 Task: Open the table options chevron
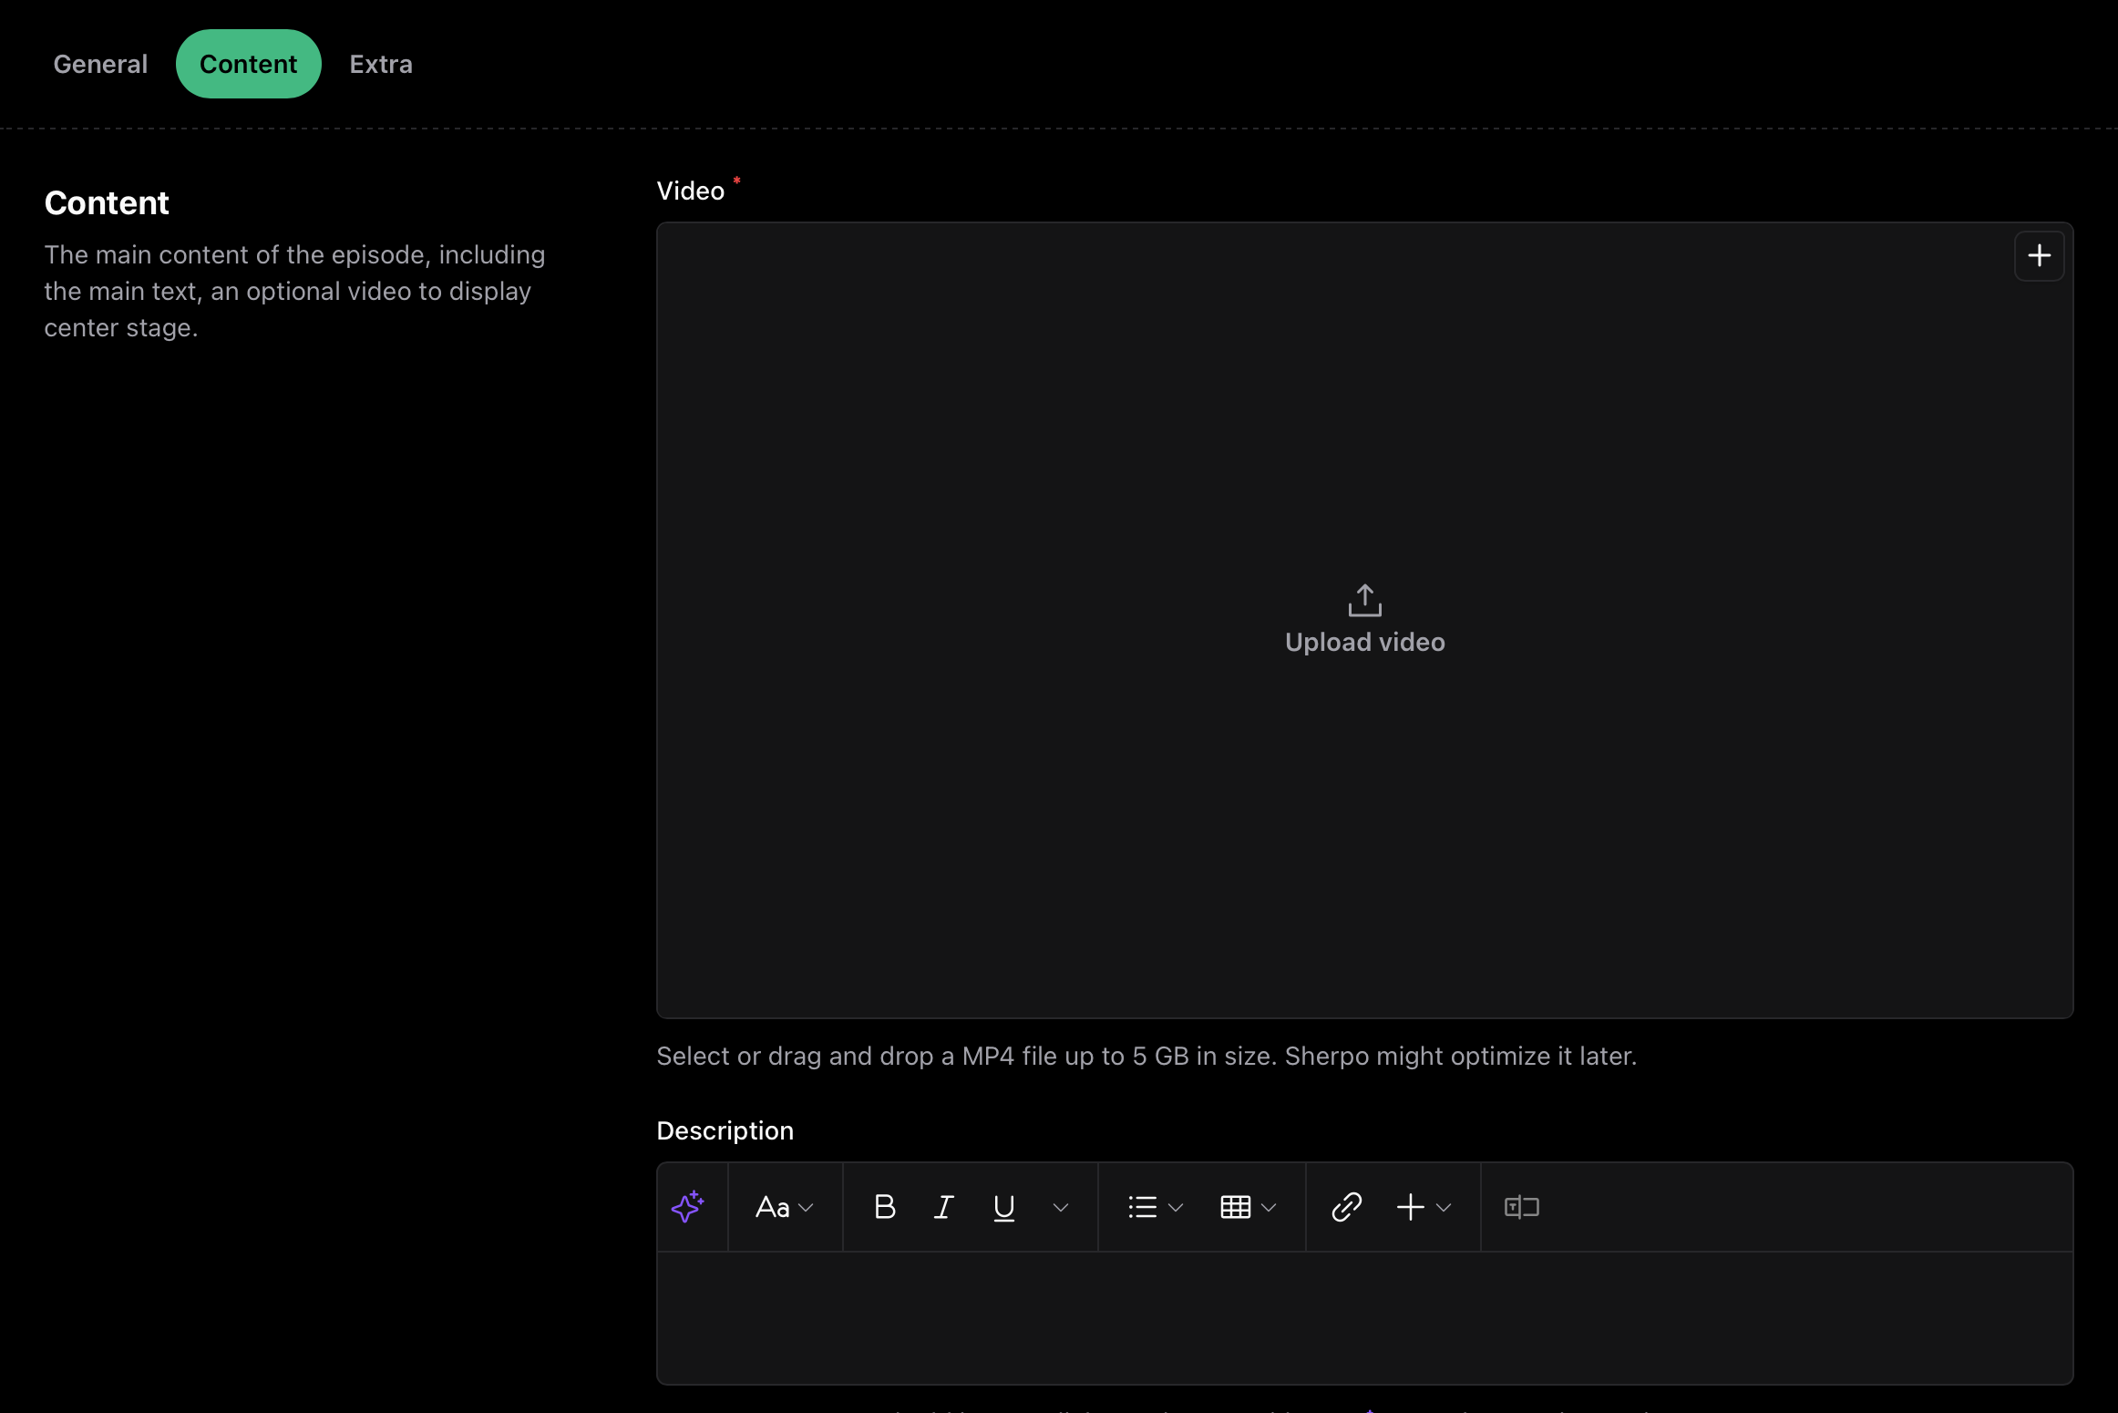click(1270, 1207)
